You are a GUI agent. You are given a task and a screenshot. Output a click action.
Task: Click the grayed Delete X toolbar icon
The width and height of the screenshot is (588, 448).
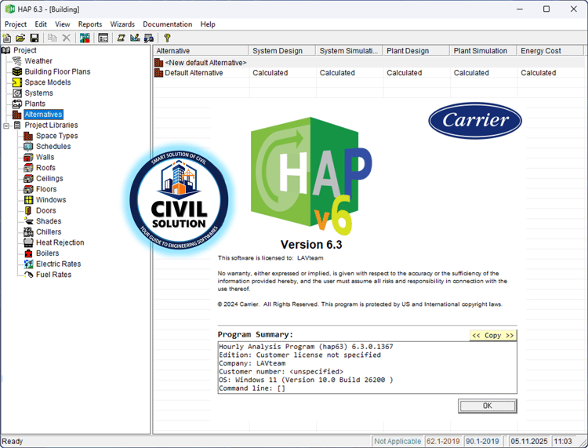(67, 38)
